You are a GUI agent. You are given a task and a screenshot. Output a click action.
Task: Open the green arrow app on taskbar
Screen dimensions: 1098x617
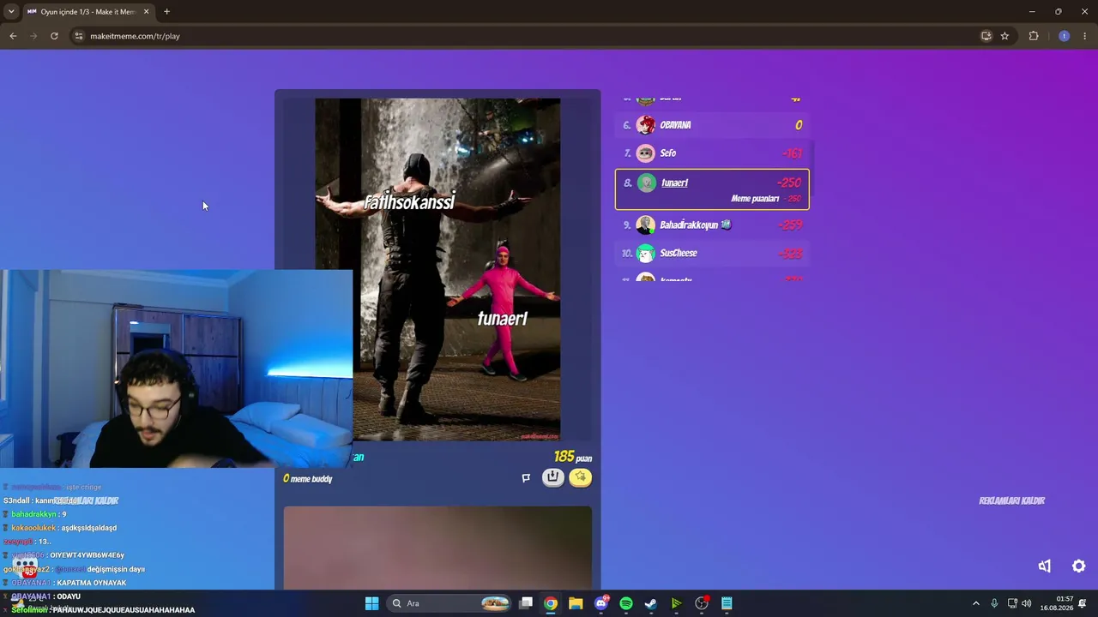coord(676,603)
